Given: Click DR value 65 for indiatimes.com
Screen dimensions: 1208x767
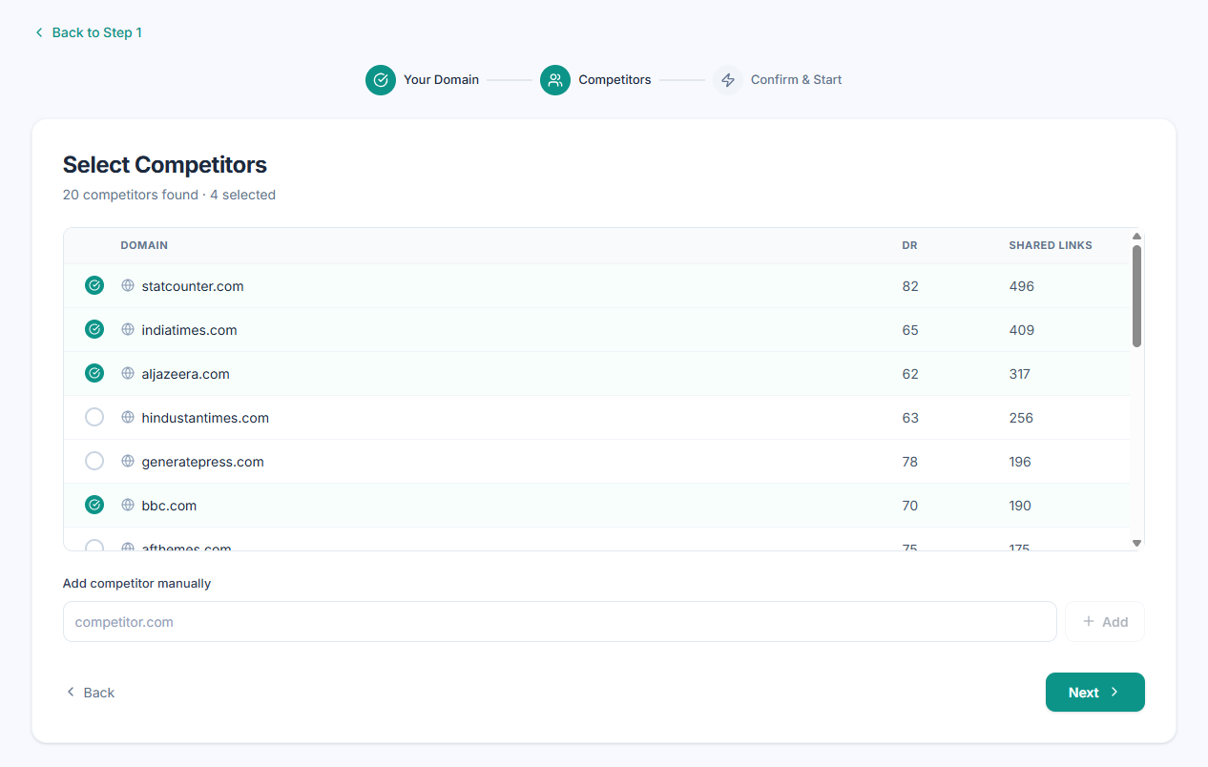Looking at the screenshot, I should click(910, 330).
